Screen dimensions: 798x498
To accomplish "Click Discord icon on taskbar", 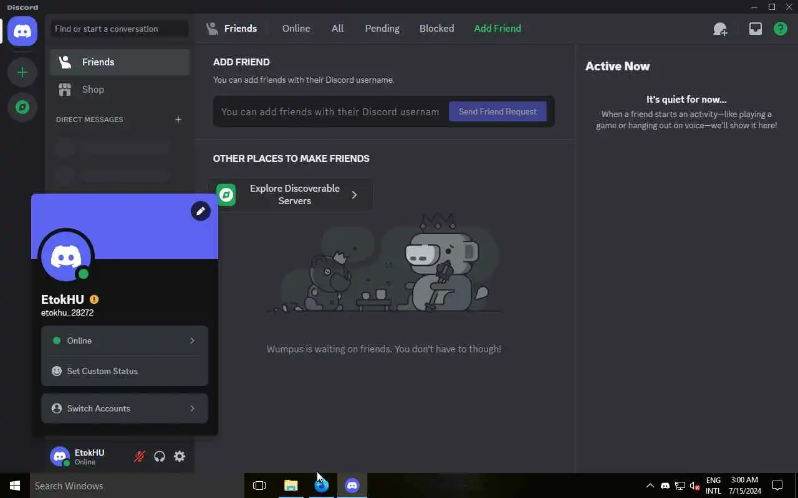I will (352, 486).
